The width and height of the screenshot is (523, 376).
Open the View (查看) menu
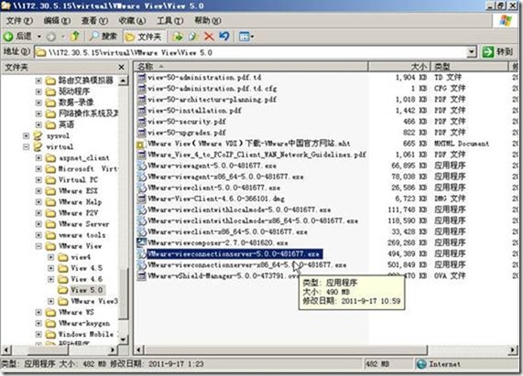[x=94, y=21]
